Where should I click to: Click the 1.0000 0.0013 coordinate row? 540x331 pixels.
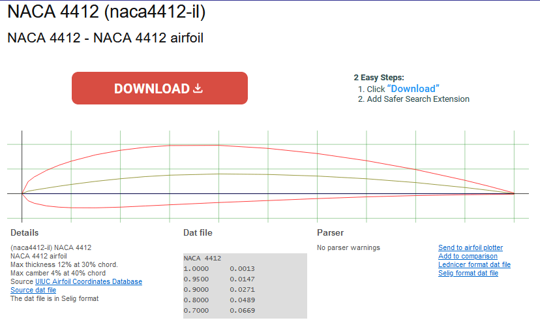[219, 269]
